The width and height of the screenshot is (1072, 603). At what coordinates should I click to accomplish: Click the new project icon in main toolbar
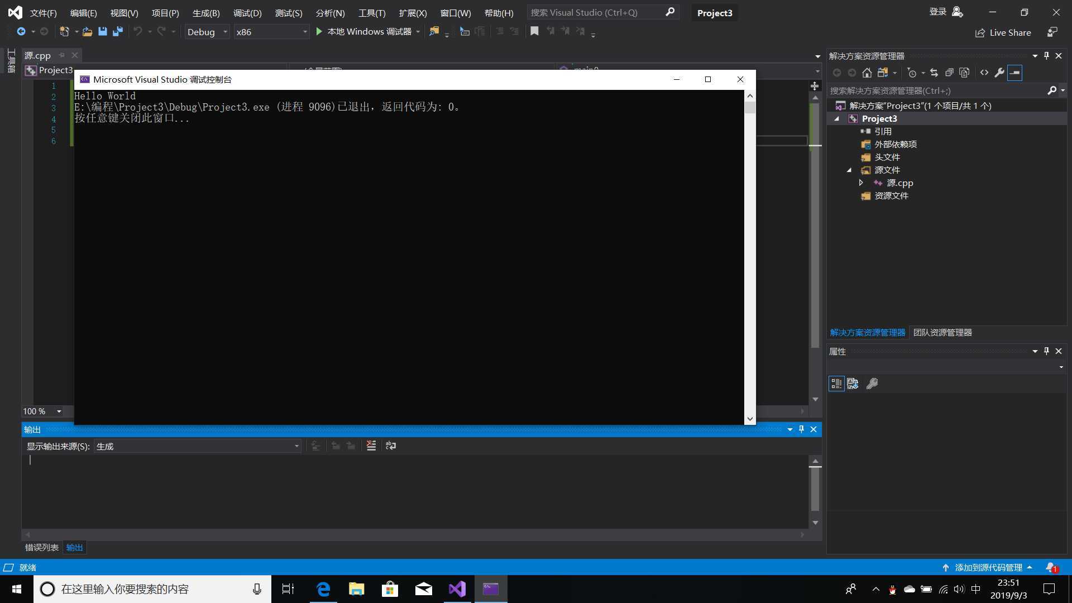64,32
